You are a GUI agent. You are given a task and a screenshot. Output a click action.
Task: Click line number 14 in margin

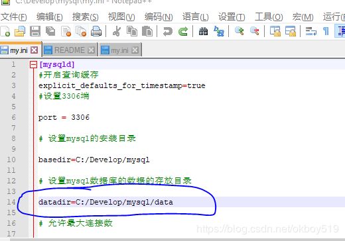pos(11,202)
